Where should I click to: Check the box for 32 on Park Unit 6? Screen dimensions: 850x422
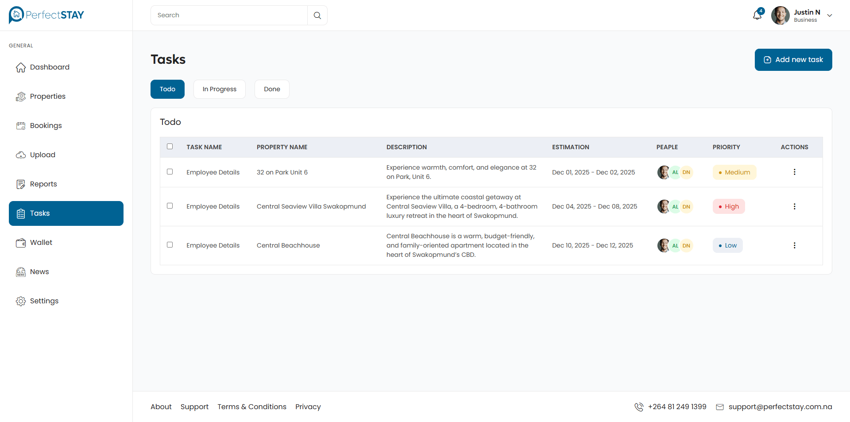(170, 172)
